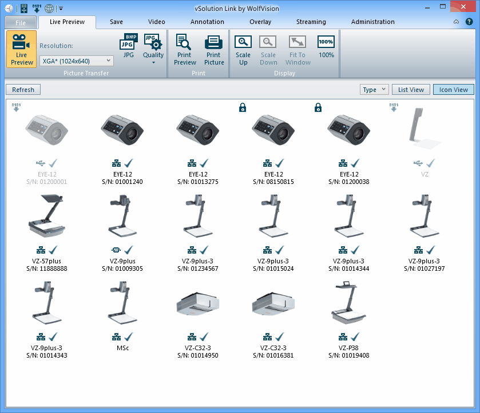This screenshot has height=413, width=480.
Task: Switch to List View
Action: click(411, 90)
